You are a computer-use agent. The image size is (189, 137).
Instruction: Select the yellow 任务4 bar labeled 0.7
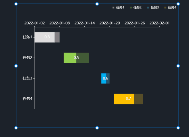(124, 99)
